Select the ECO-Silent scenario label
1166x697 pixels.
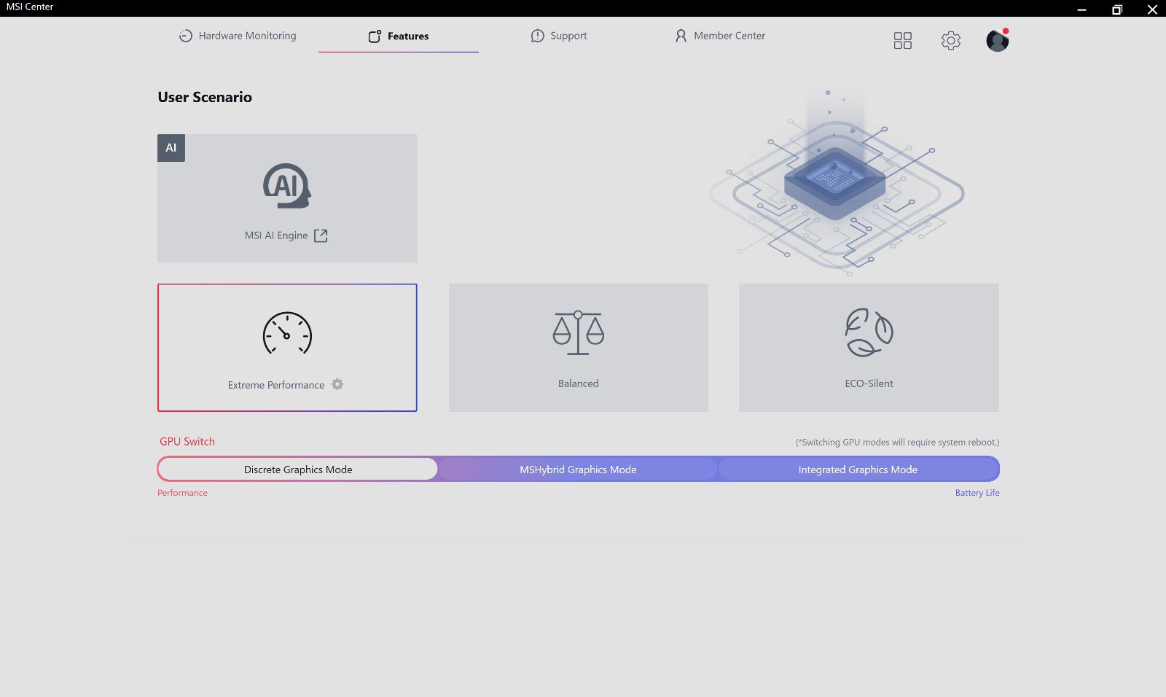click(x=869, y=383)
